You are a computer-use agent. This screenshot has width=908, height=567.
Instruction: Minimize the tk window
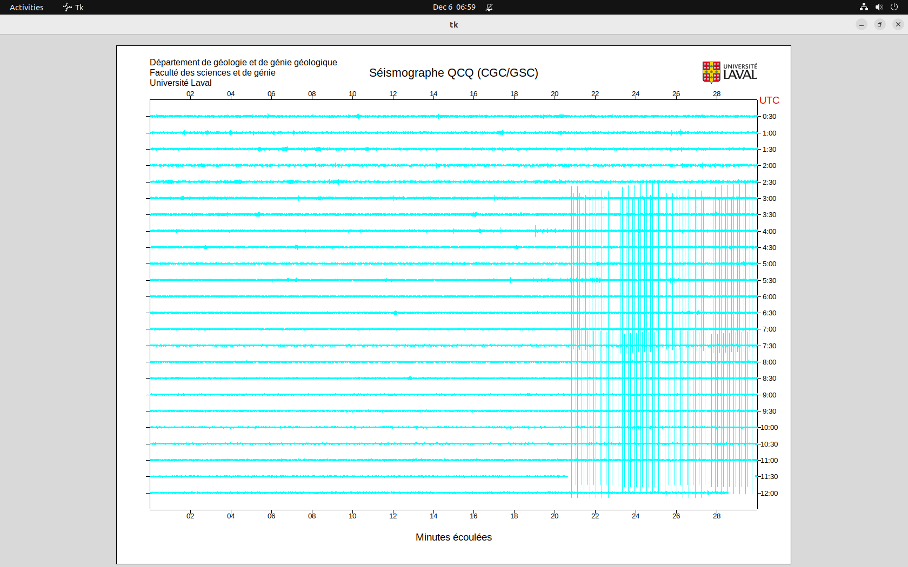[x=862, y=24]
